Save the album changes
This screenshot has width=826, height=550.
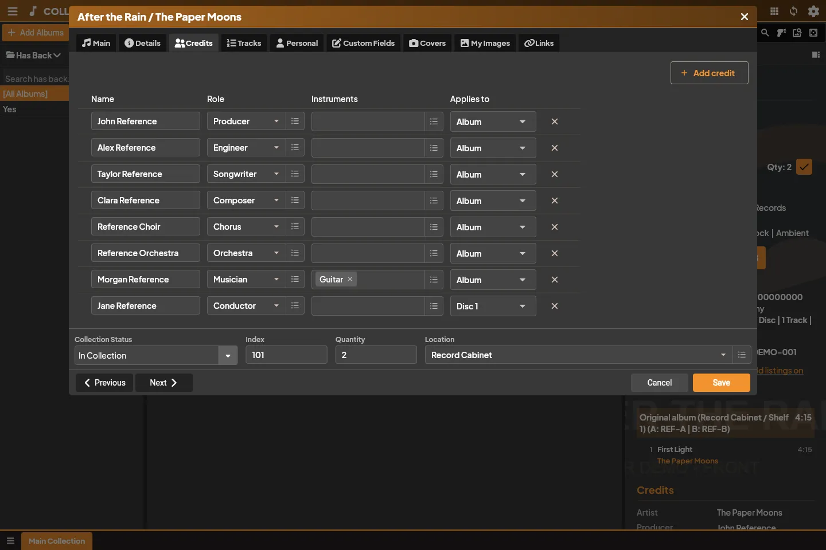(x=722, y=383)
